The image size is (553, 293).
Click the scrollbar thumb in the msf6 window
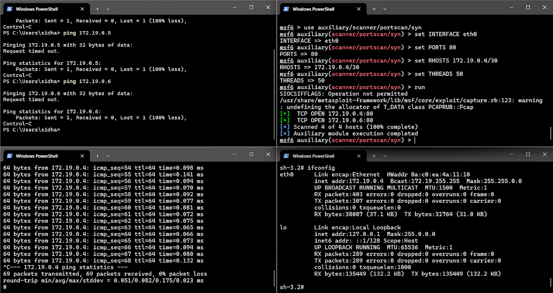(x=551, y=133)
